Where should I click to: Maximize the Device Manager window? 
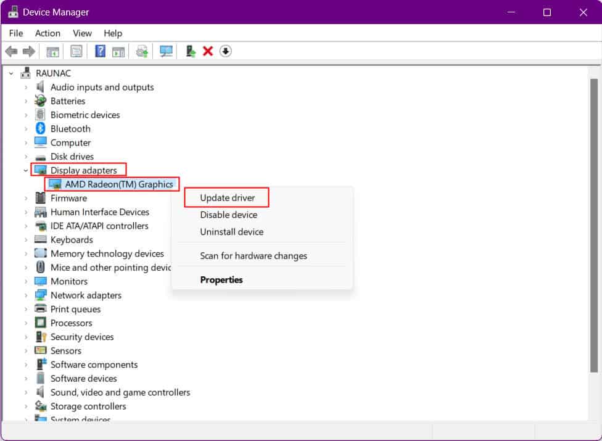click(x=547, y=12)
